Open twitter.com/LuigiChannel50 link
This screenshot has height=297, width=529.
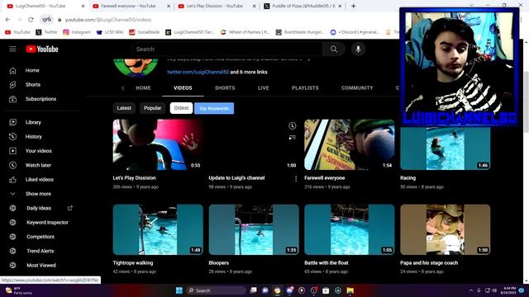click(198, 72)
